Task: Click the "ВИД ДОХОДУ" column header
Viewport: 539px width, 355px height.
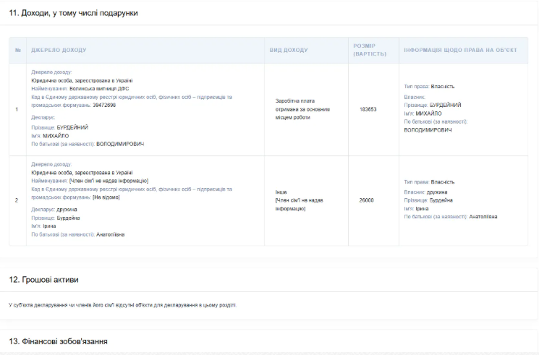Action: 289,50
